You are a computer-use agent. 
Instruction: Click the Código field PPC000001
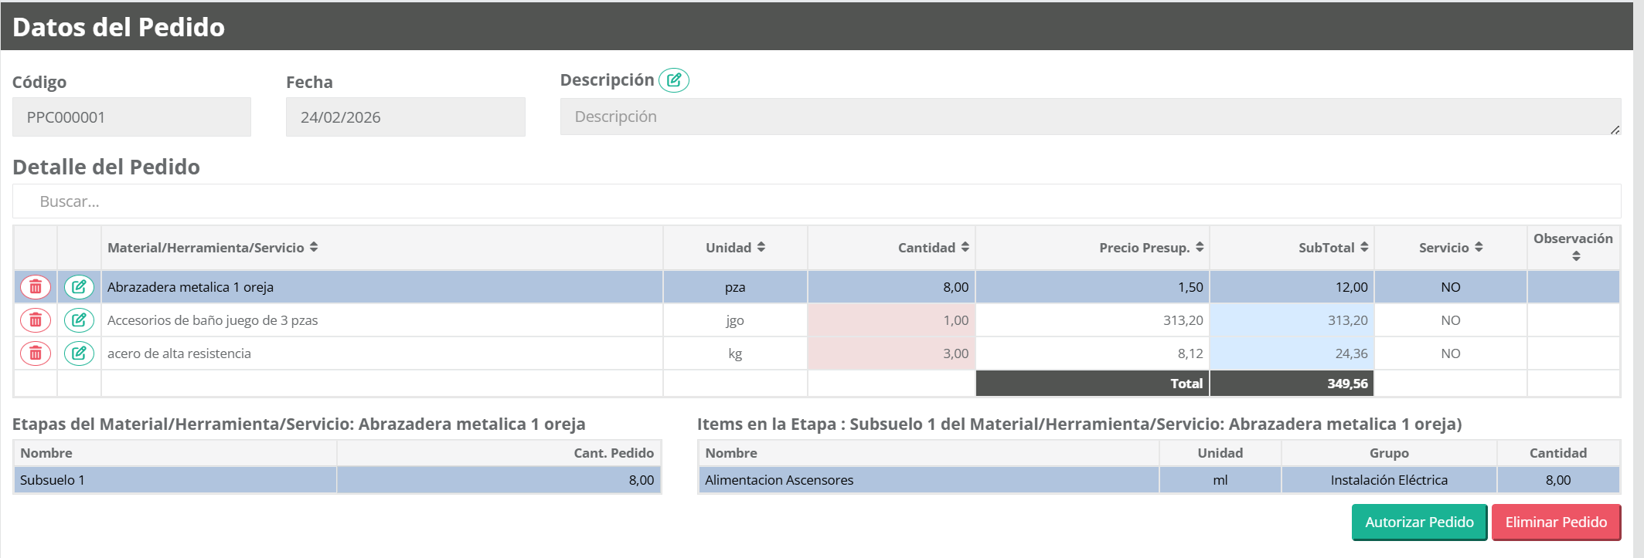coord(131,117)
